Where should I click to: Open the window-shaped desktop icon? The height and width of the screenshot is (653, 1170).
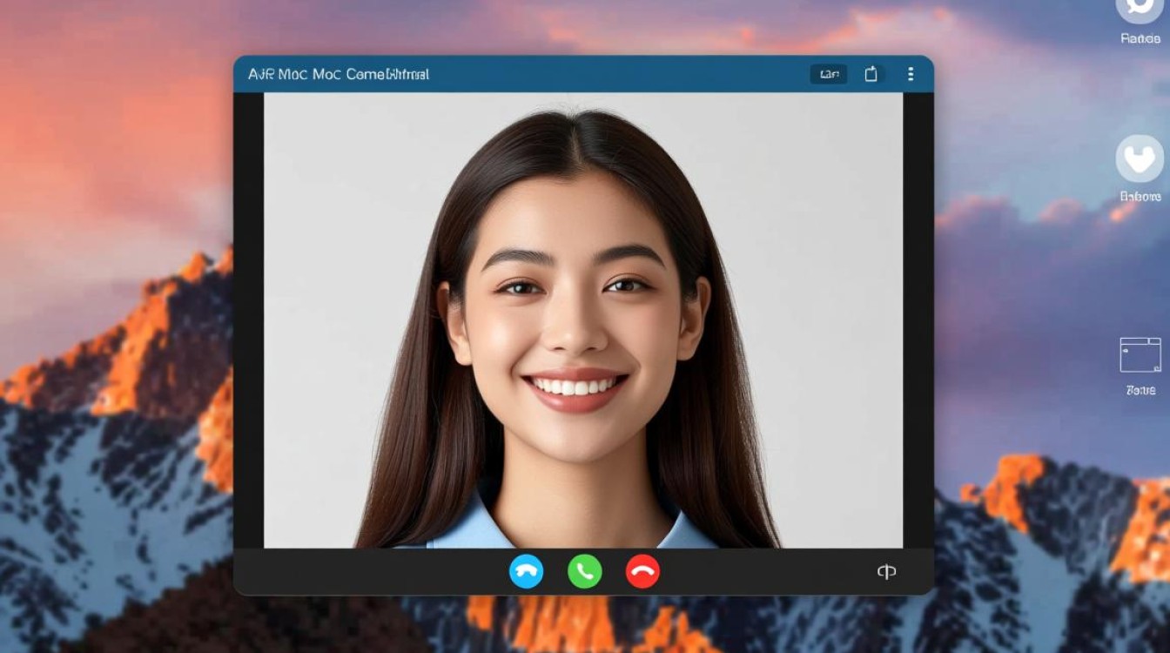click(1140, 355)
